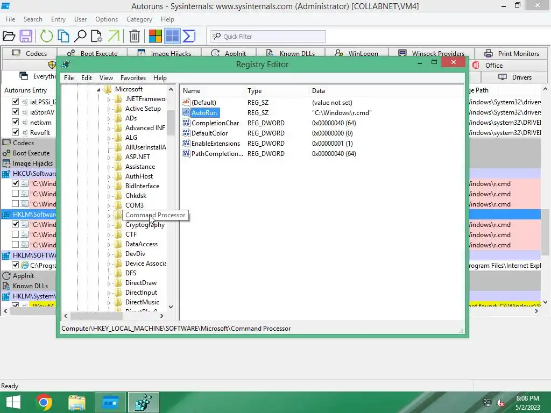The width and height of the screenshot is (551, 413).
Task: Open the Autoruns Options menu
Action: point(107,19)
